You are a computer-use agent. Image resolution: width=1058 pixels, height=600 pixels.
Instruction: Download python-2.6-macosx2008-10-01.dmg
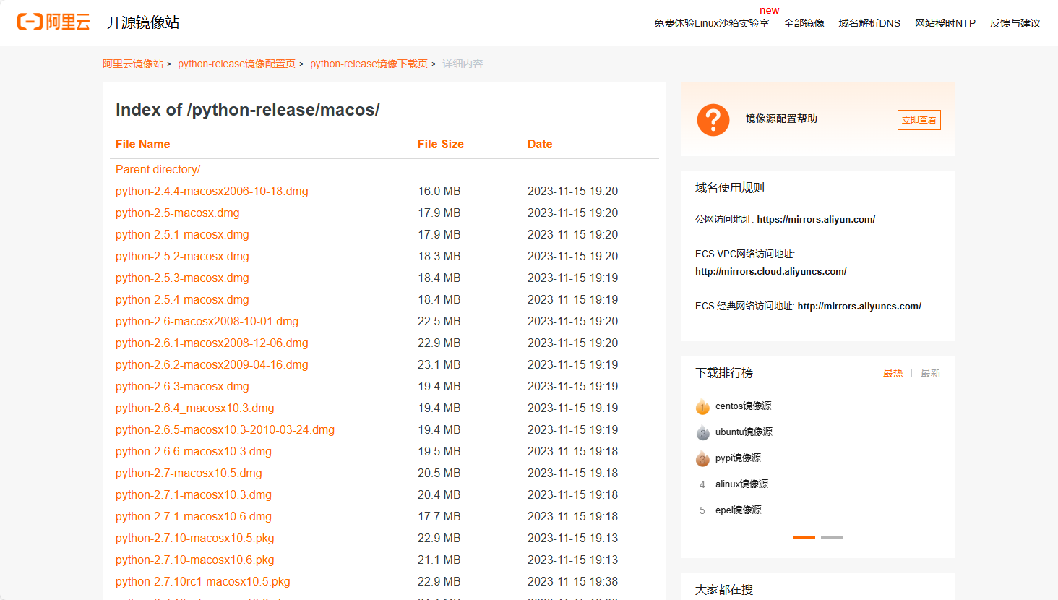tap(207, 321)
